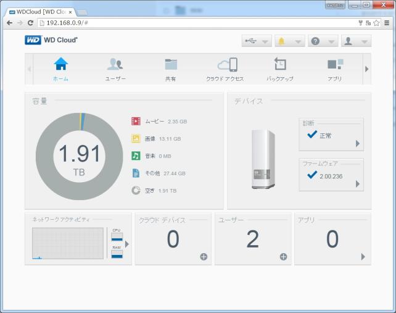Click the ホーム (Home) house icon
Screen dimensions: 396x313
tap(60, 64)
